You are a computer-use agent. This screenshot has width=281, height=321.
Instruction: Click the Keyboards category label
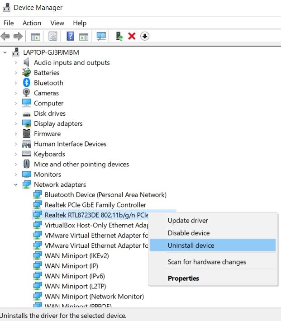click(x=49, y=154)
